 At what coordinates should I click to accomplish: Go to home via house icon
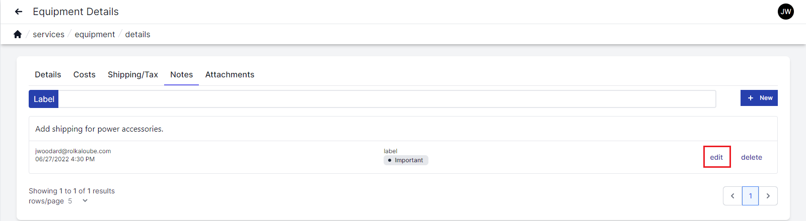[x=18, y=34]
